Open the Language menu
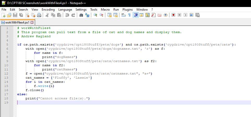This screenshot has height=117, width=251. [x=65, y=10]
